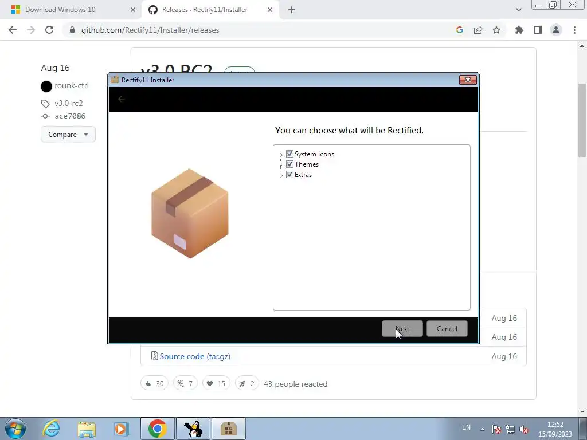Go back in Chrome
This screenshot has width=587, height=440.
point(13,30)
